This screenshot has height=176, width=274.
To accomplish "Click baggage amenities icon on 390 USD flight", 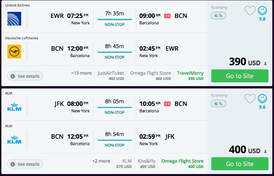I will tap(218, 15).
